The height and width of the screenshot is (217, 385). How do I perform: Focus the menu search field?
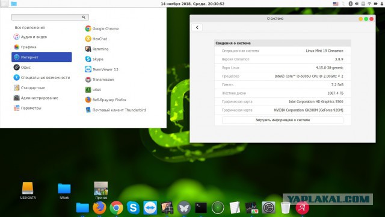[x=50, y=17]
